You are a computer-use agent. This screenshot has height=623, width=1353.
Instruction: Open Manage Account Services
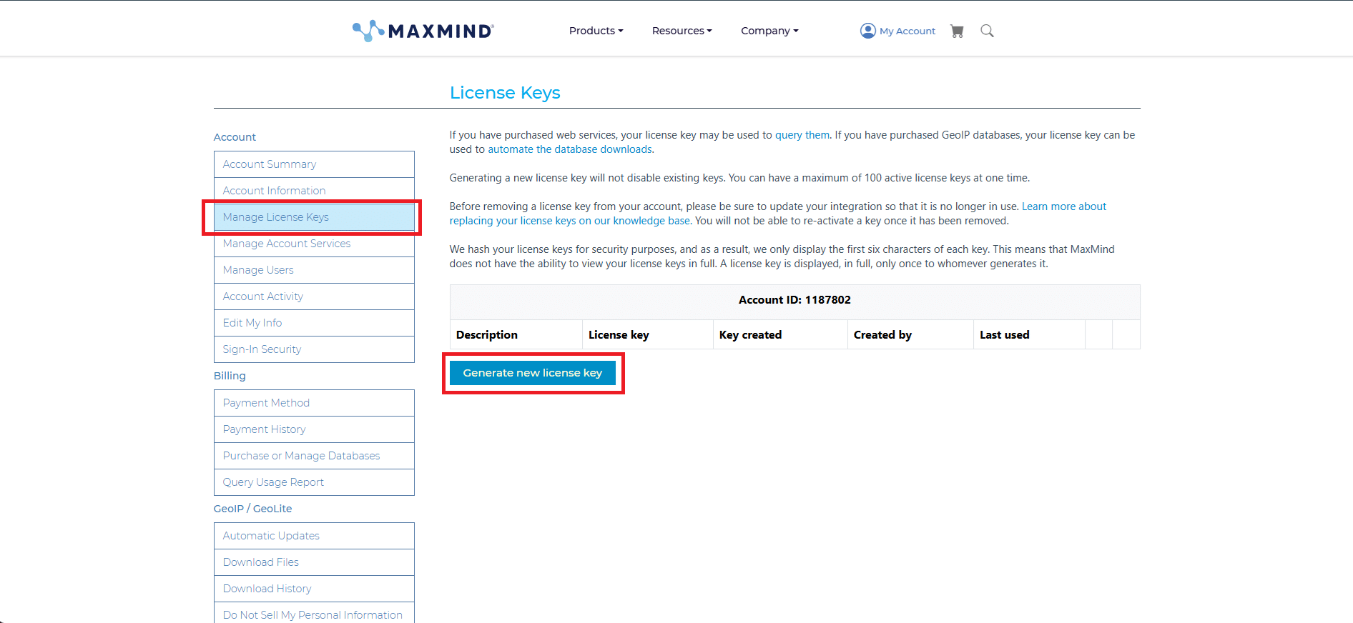[314, 244]
